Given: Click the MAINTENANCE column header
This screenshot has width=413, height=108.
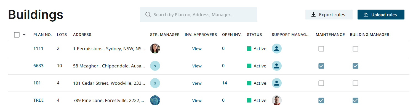Looking at the screenshot, I should click(330, 35).
